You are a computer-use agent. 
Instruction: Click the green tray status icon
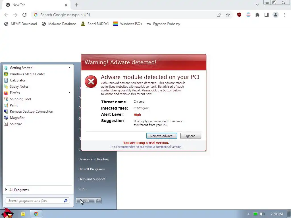click(255, 214)
